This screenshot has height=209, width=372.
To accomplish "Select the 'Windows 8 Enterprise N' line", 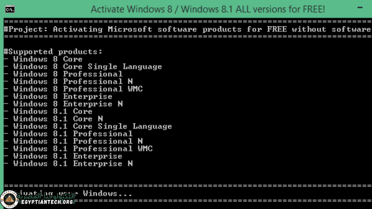I will (63, 103).
